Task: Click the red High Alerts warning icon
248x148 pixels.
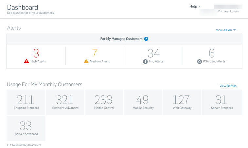Action: point(27,61)
